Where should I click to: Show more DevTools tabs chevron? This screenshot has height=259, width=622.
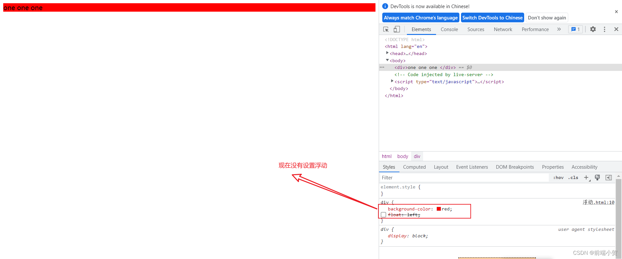pos(559,29)
